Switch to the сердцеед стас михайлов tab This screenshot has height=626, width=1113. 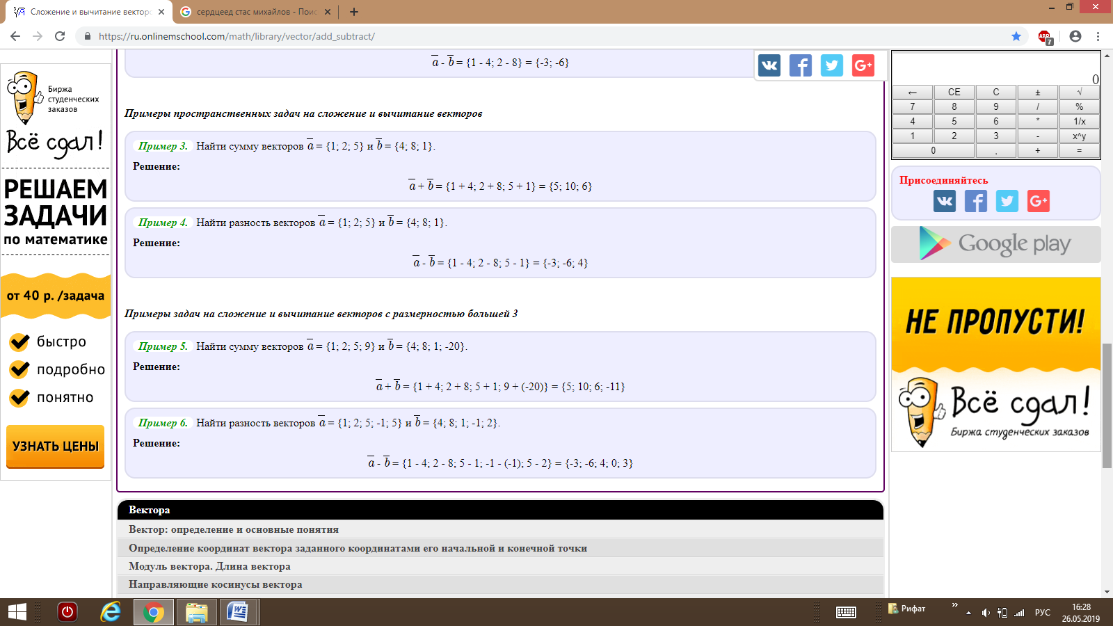256,12
